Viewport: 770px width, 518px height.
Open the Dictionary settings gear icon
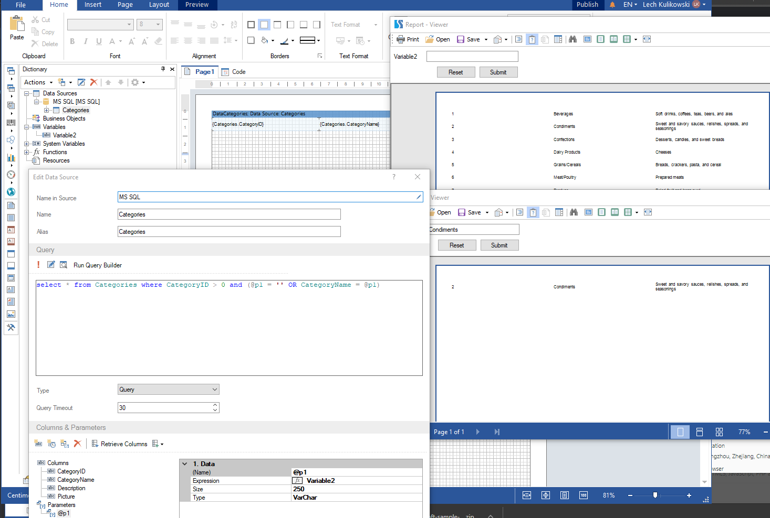[x=135, y=82]
